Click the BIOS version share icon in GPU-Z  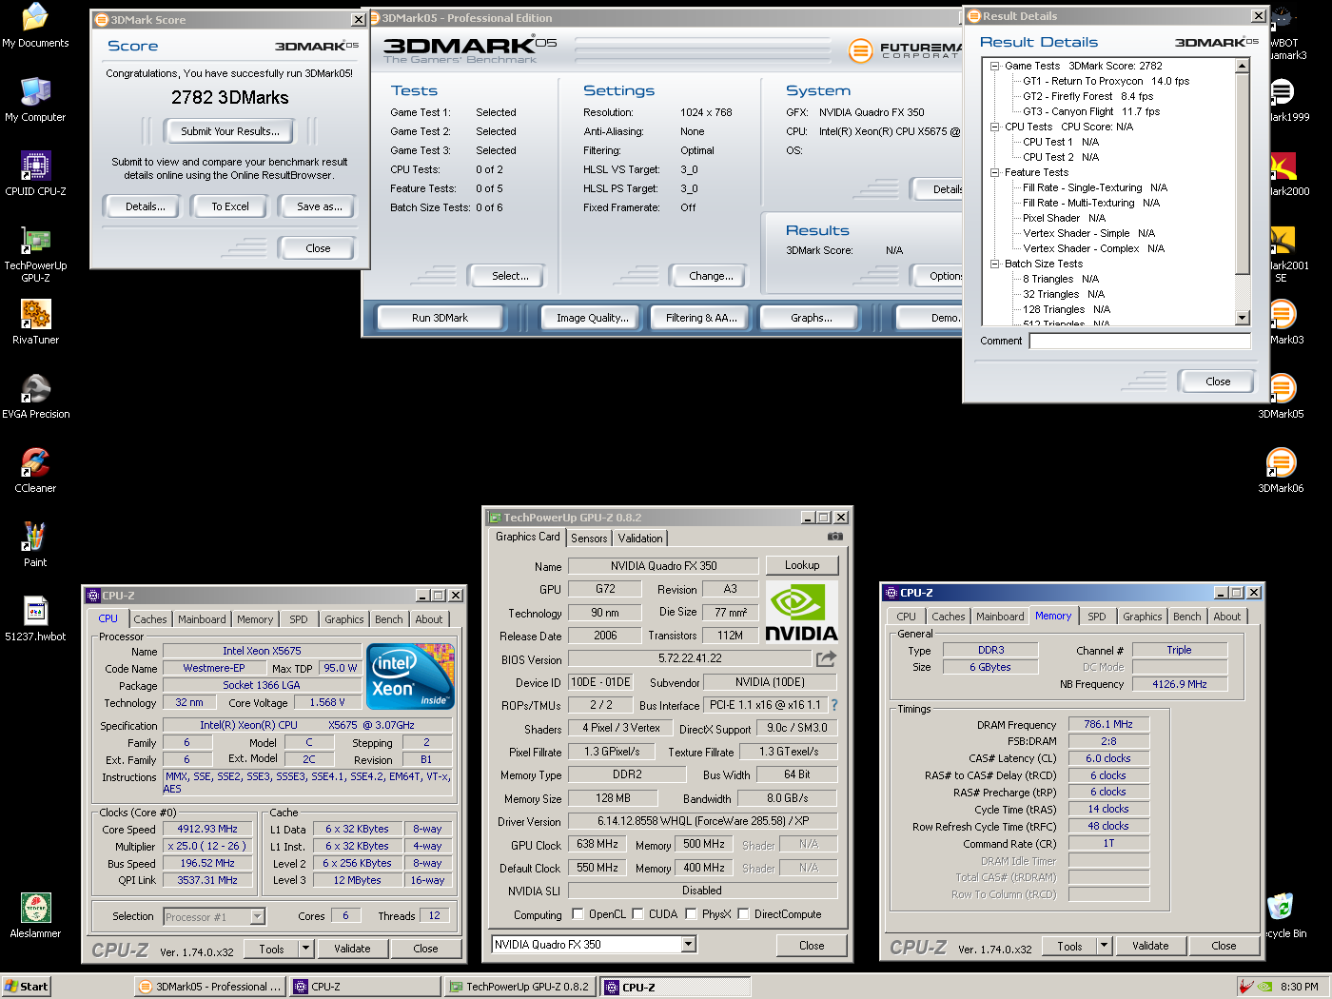click(826, 658)
